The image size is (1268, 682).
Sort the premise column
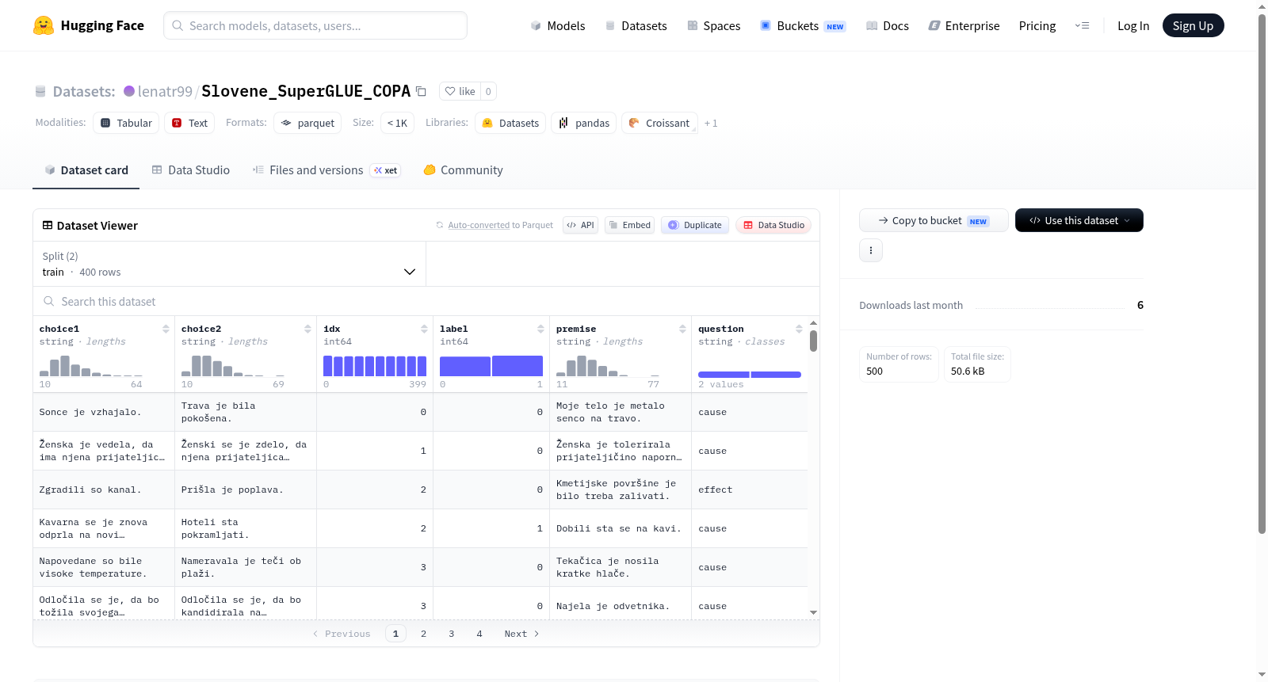pos(682,329)
